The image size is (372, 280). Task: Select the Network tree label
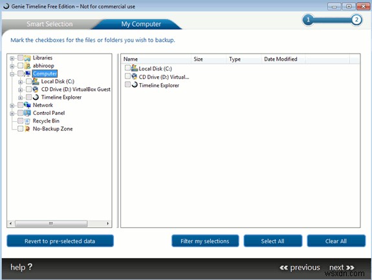[43, 105]
